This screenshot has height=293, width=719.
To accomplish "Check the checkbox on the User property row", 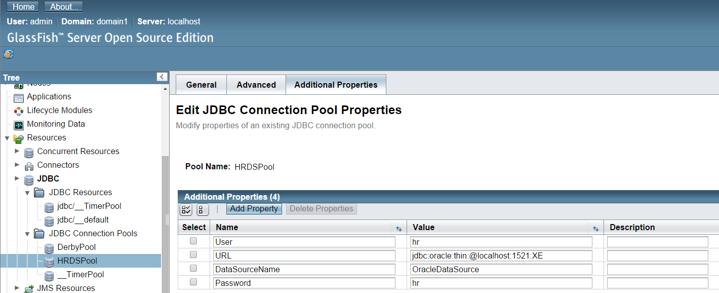I will [x=193, y=241].
